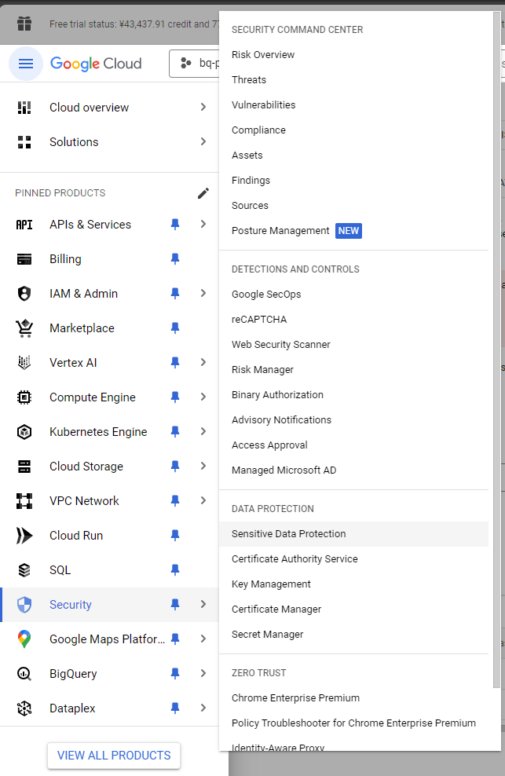
Task: Unpin Kubernetes Engine
Action: tap(175, 432)
